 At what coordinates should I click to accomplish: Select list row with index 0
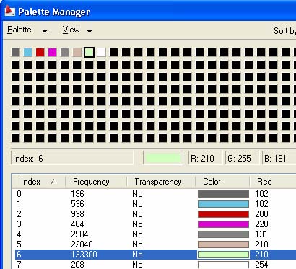pyautogui.click(x=155, y=194)
